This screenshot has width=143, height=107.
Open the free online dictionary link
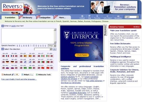click(x=94, y=81)
